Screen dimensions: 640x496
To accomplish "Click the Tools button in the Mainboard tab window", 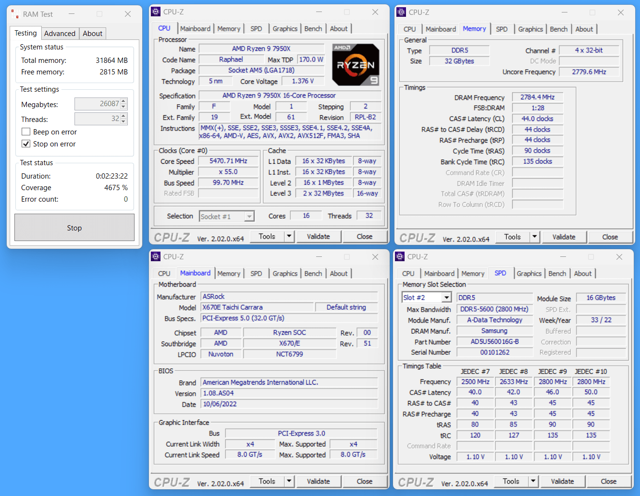I will click(267, 481).
